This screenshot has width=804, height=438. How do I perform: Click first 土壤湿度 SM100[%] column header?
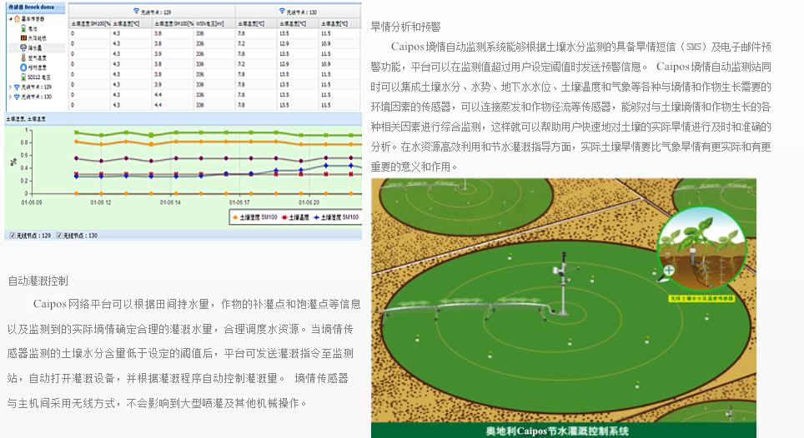click(90, 23)
